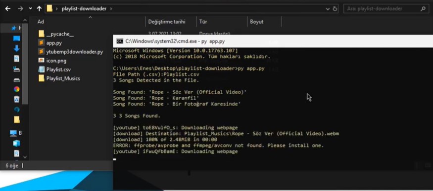
Task: Click the 'File Path (.csv):Playlist.csv' line
Action: click(156, 75)
